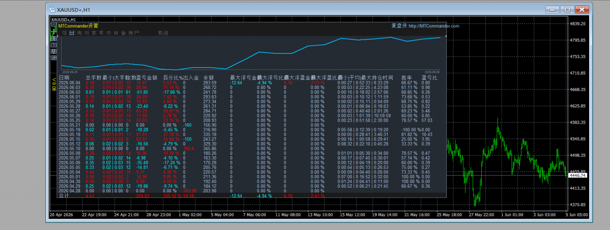
Task: Click the 4446.74 current price label
Action: click(x=577, y=176)
